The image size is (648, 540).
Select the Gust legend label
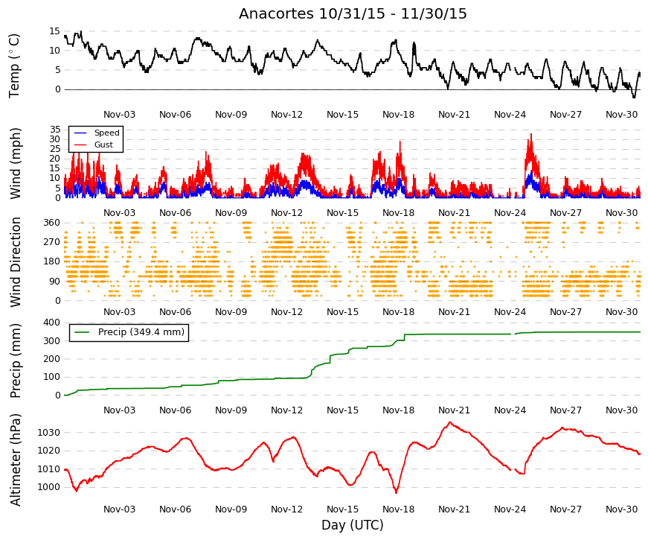pos(103,144)
